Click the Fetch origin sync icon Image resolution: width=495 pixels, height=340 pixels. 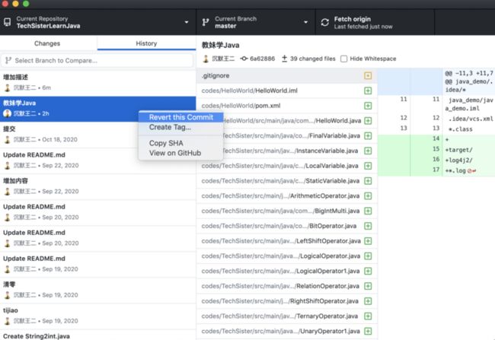[325, 22]
